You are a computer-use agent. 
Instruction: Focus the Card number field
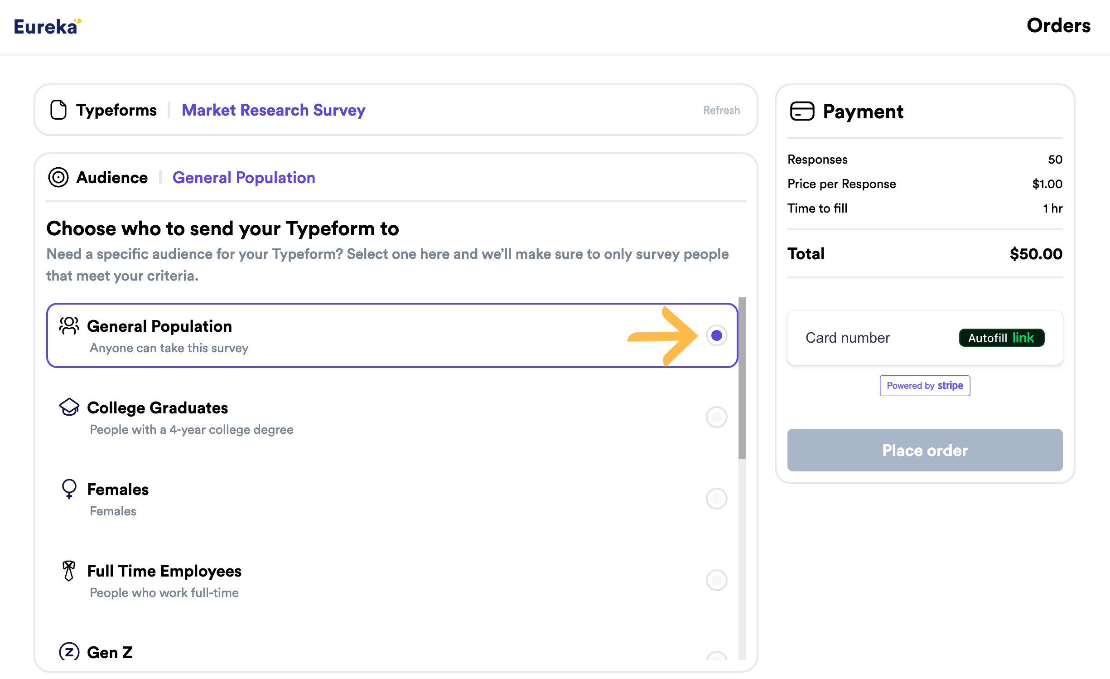[x=870, y=338]
